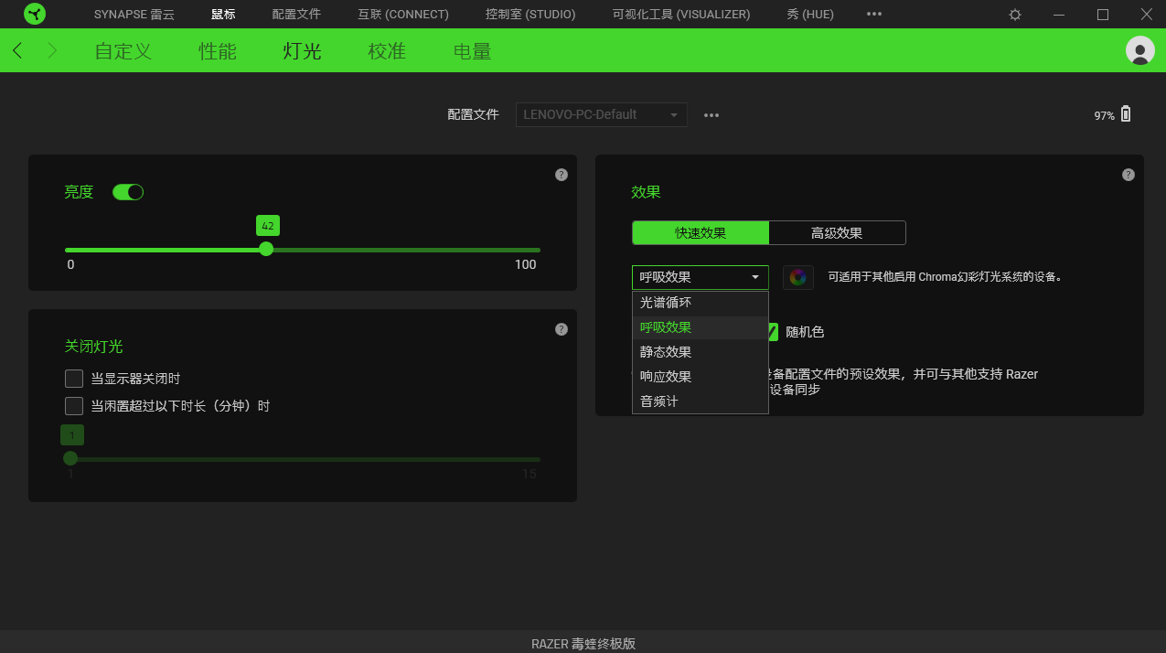Click the Razer logo icon

coord(35,14)
